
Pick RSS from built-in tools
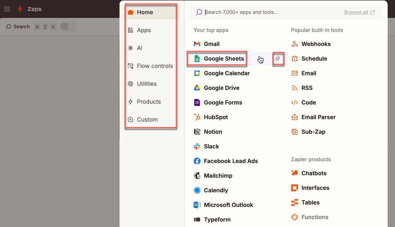pos(302,88)
